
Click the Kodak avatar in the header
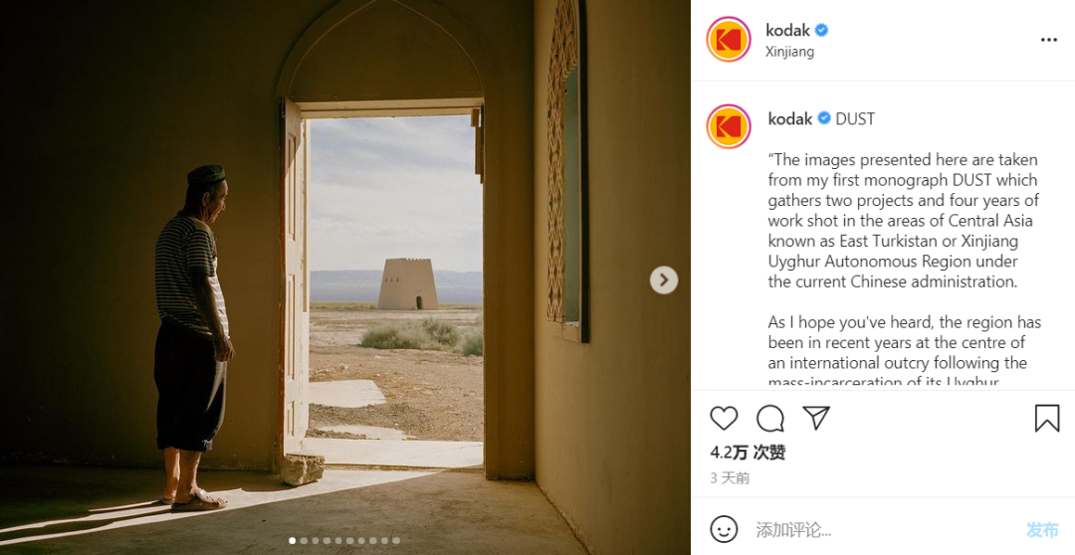click(728, 40)
